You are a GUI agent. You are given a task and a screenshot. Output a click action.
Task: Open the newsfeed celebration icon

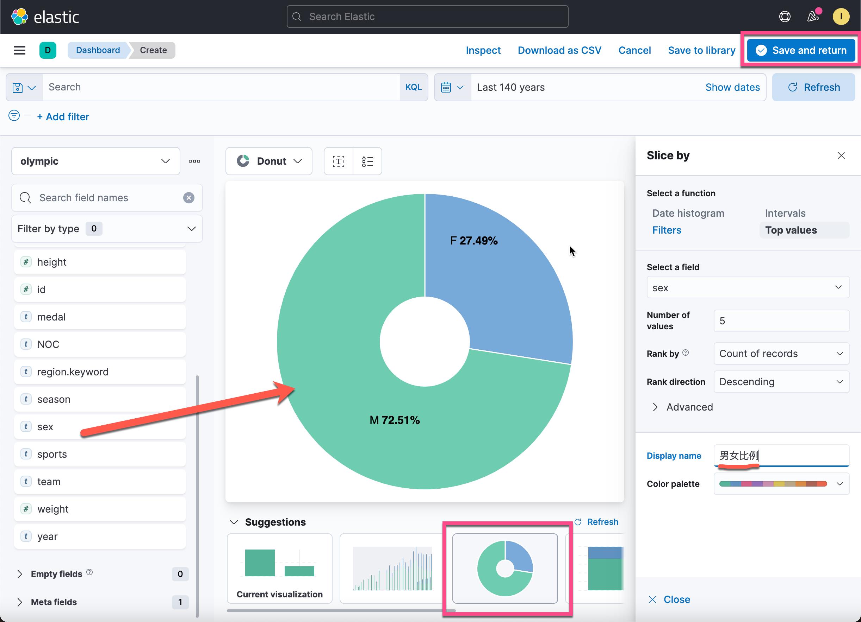(x=812, y=17)
